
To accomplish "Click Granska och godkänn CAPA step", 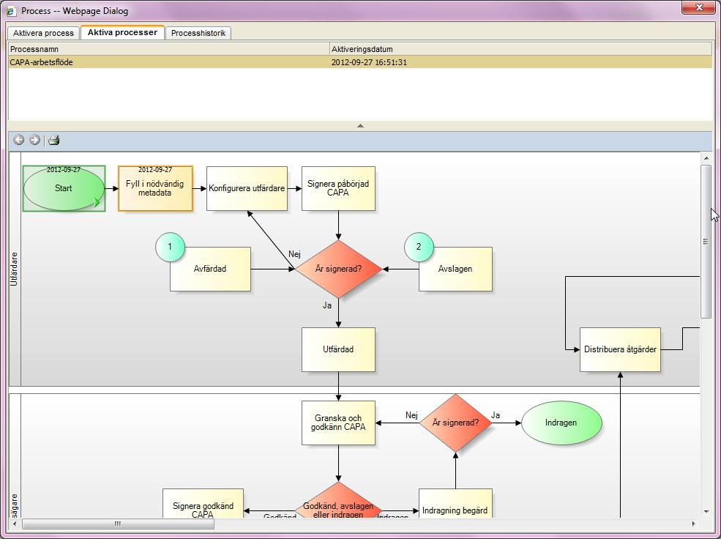I will 338,423.
